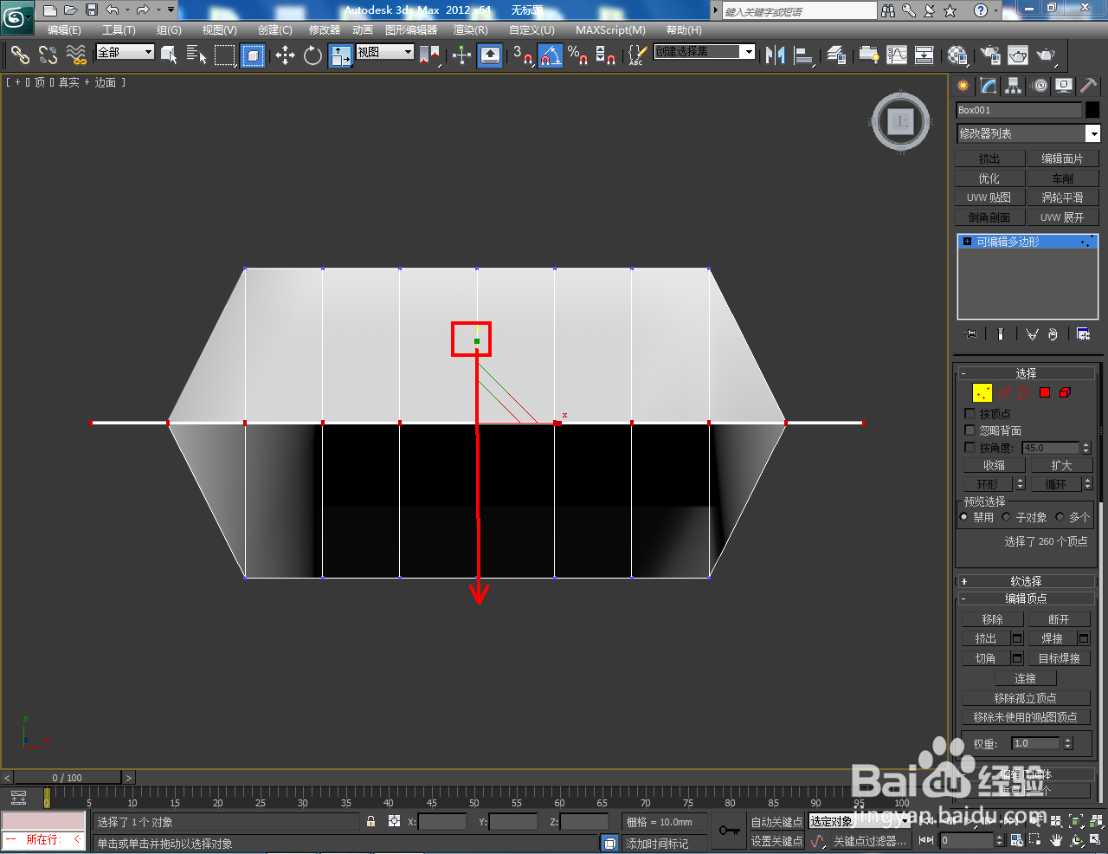Click the 收缩 shrink selection button
This screenshot has width=1108, height=854.
pos(994,465)
